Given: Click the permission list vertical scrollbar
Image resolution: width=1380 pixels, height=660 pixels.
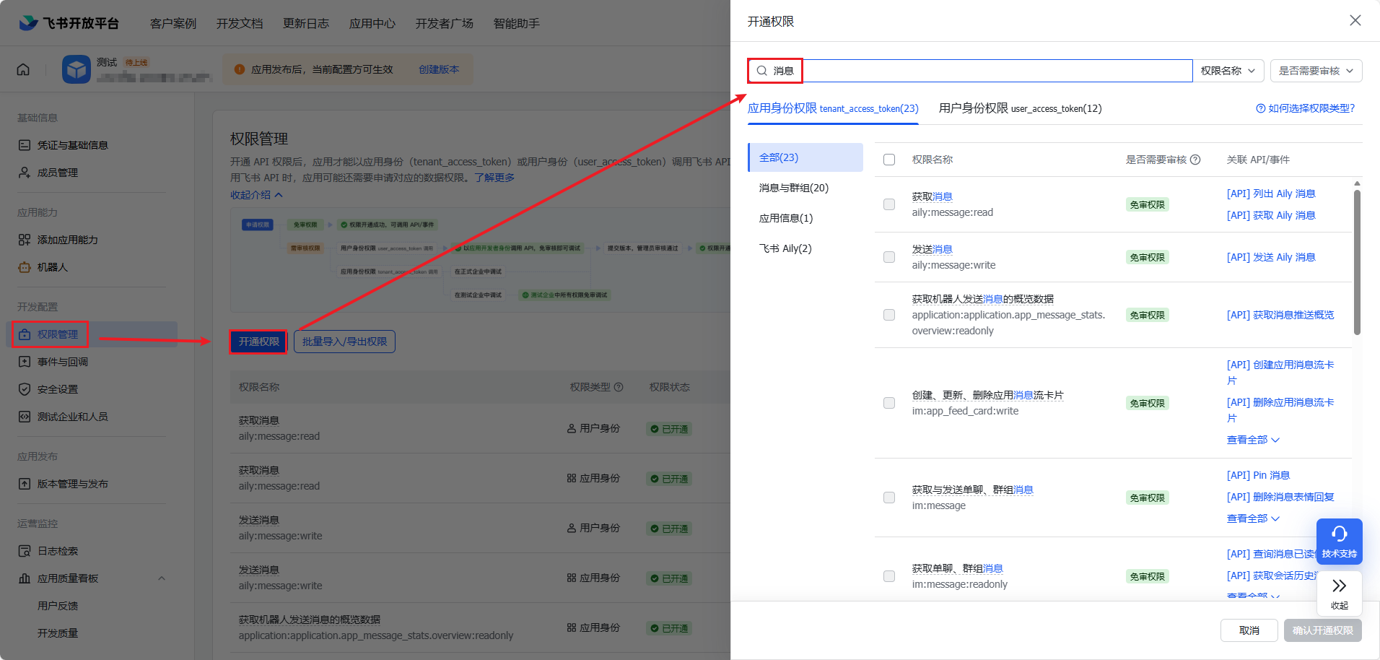Looking at the screenshot, I should [x=1357, y=260].
